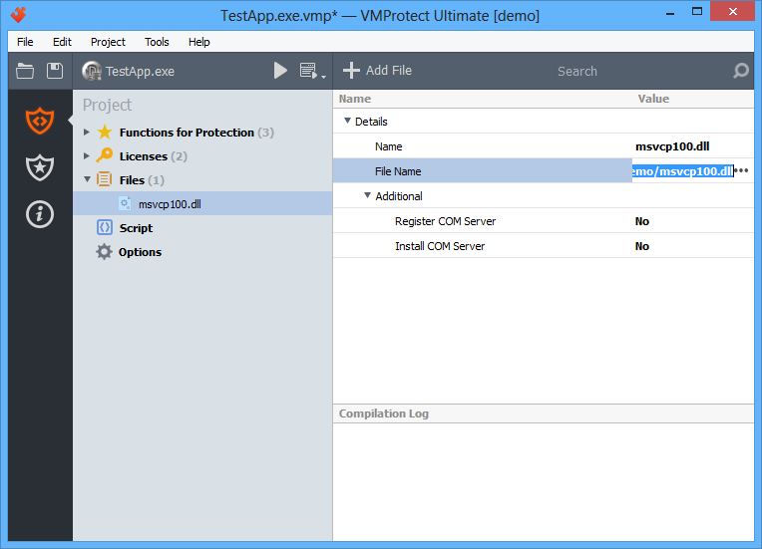Click the Search field
This screenshot has height=549, width=762.
click(576, 71)
